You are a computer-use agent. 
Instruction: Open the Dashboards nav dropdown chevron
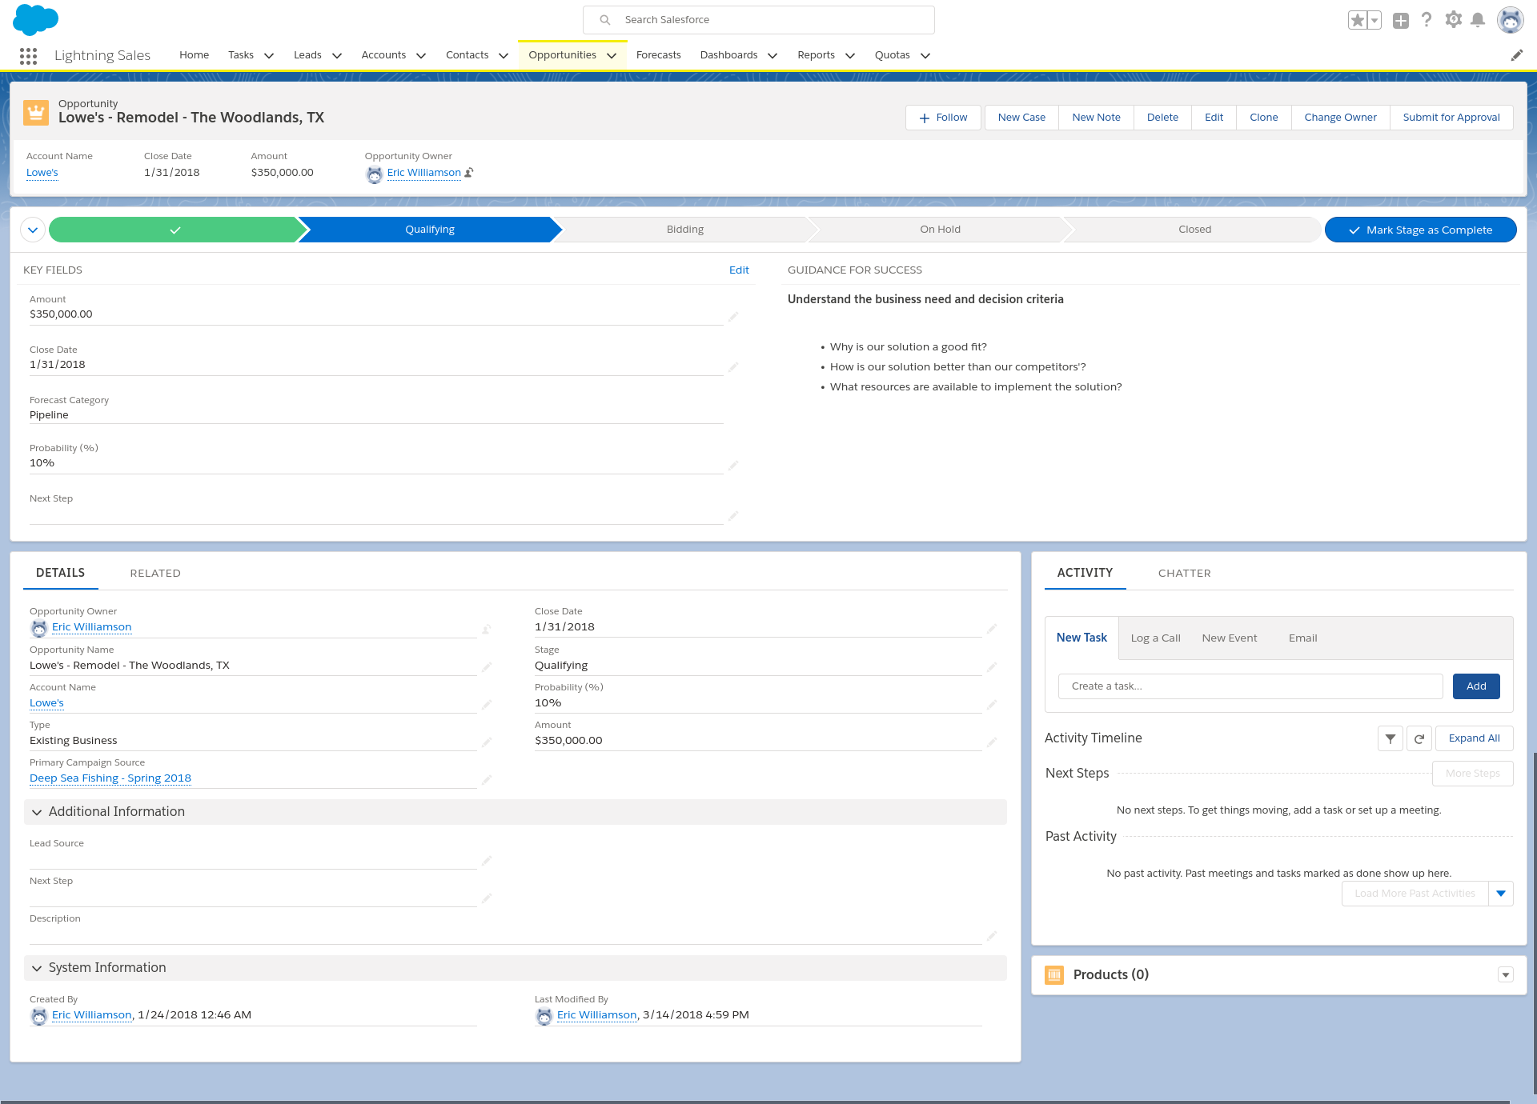tap(773, 55)
